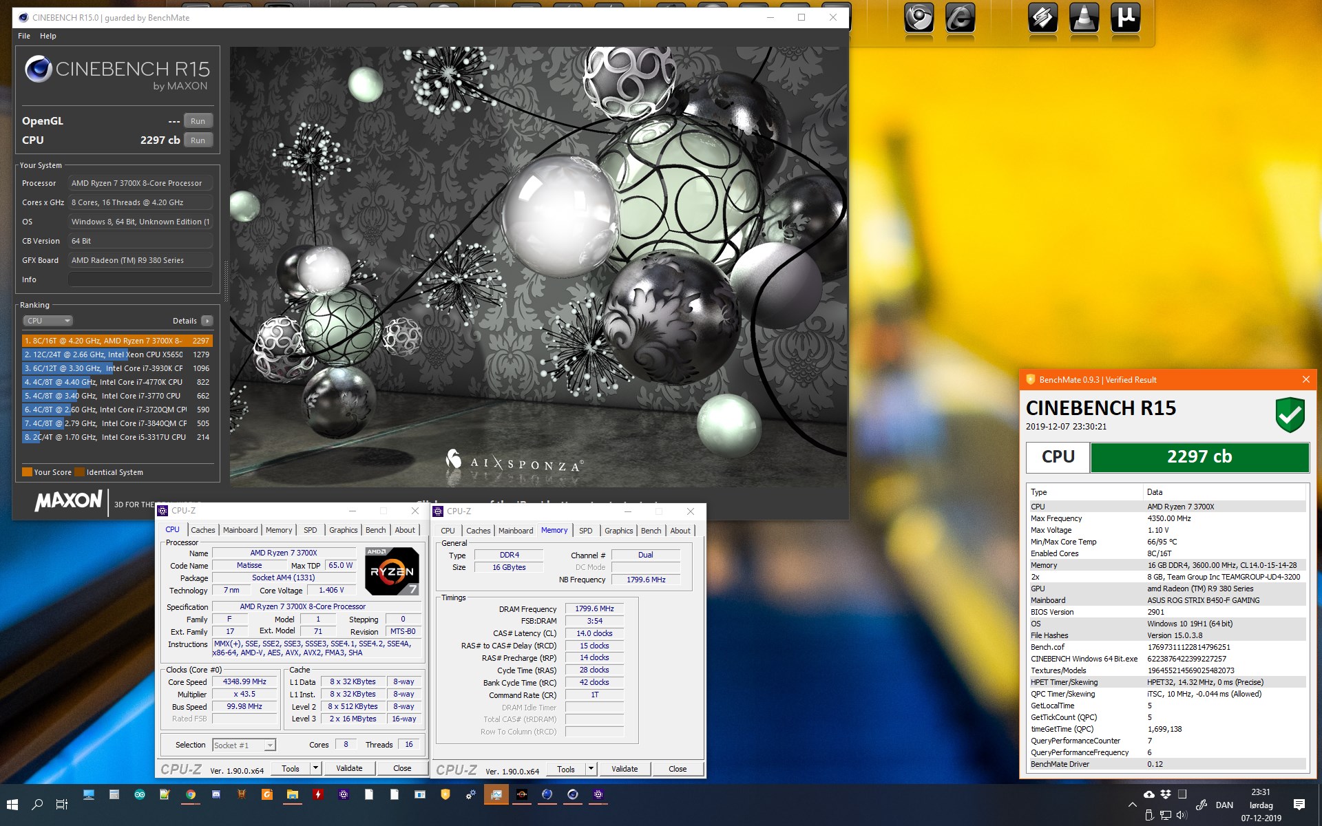
Task: Click the BenchMate green verified shield icon
Action: coord(1290,414)
